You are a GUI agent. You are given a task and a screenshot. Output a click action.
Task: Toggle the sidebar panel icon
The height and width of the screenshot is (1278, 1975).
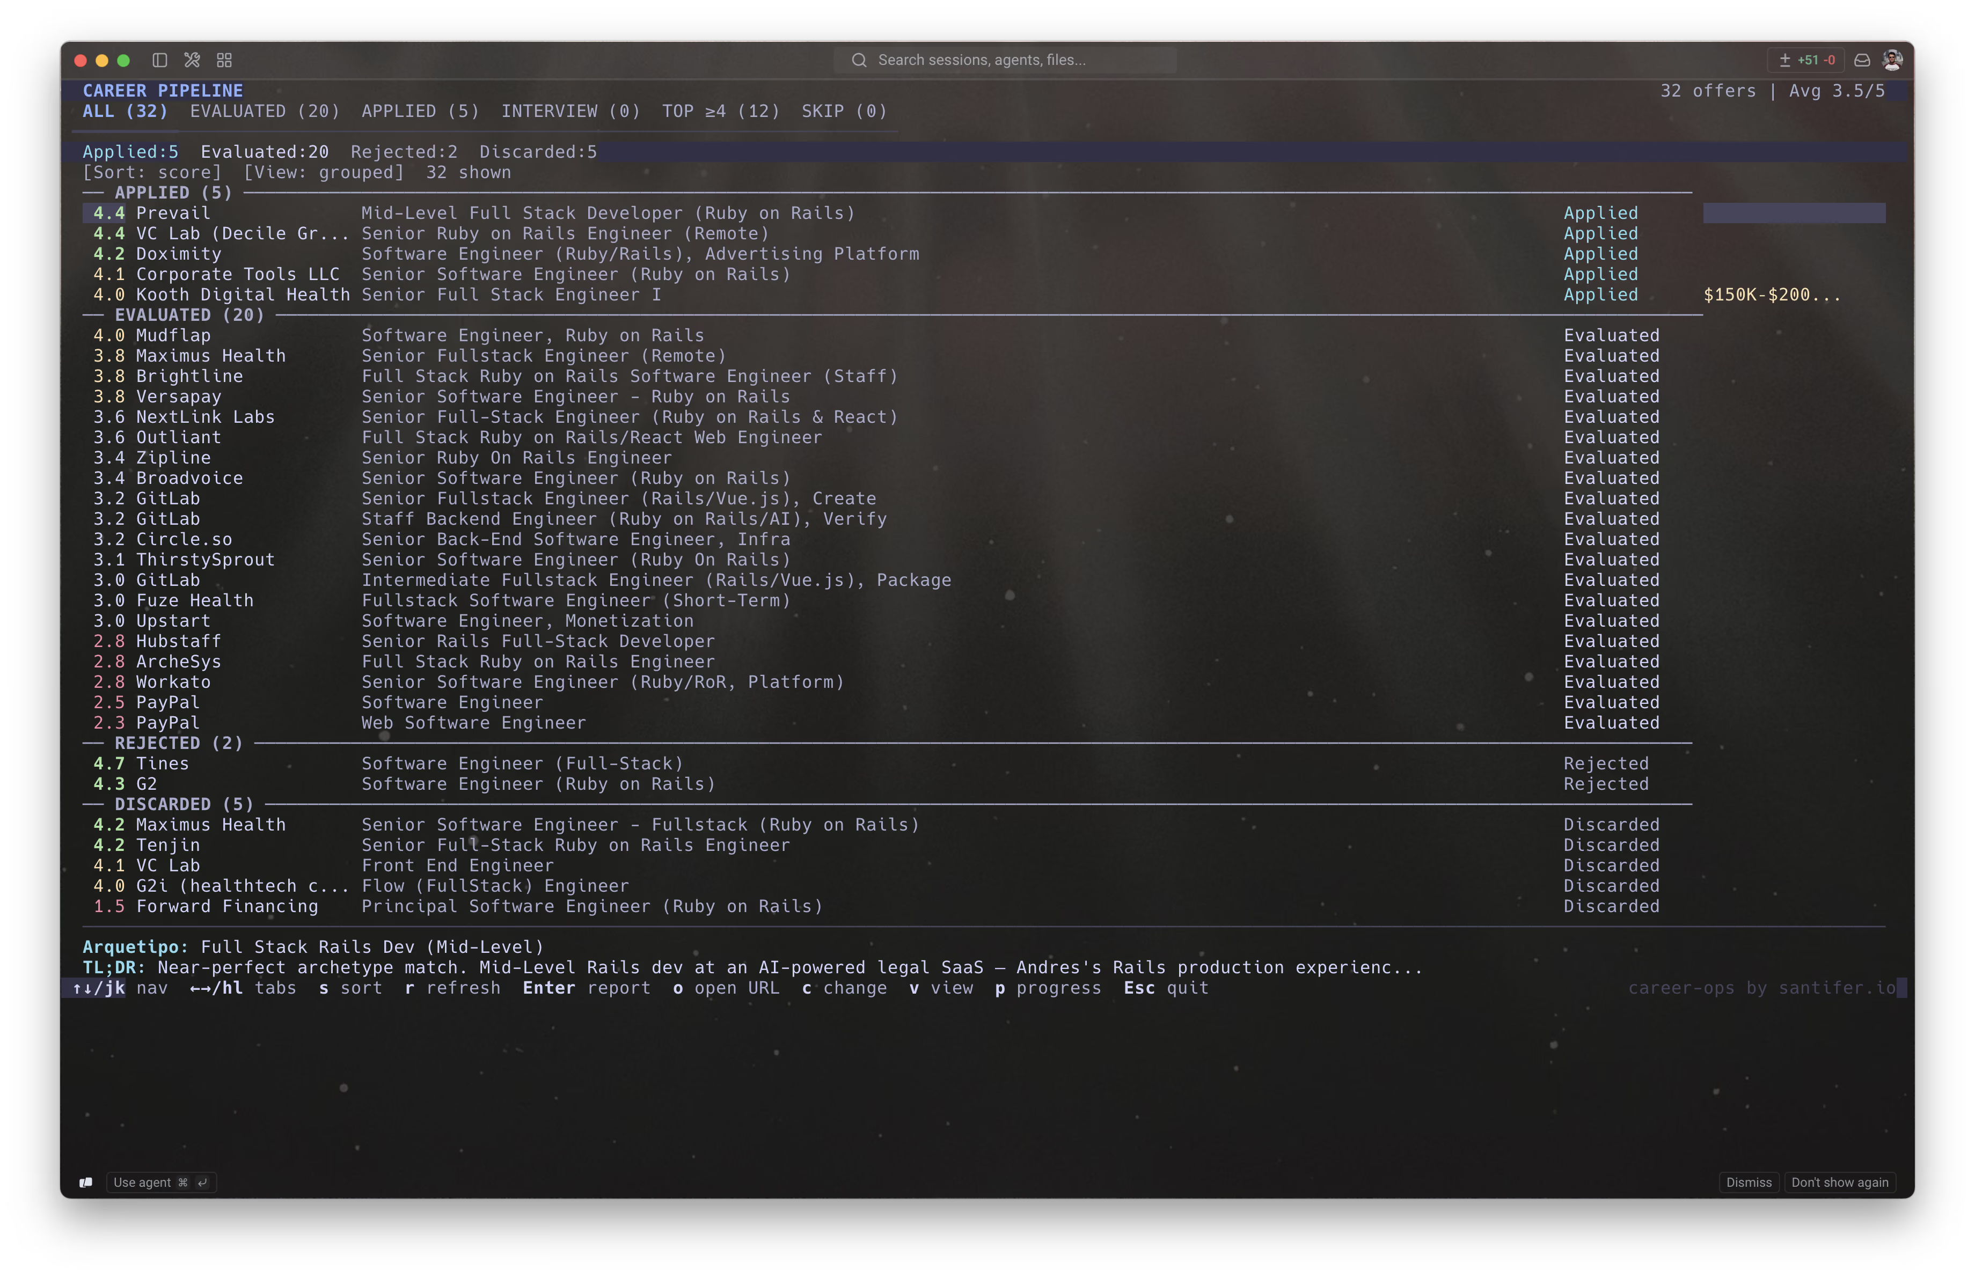[160, 60]
